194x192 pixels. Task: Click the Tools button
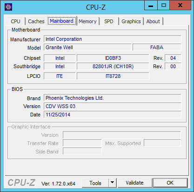pos(95,183)
